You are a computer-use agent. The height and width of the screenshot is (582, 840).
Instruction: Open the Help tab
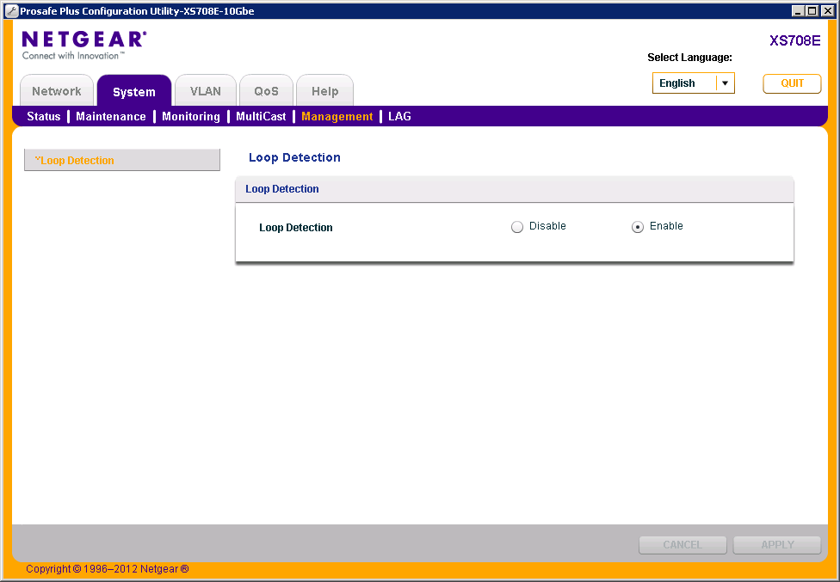point(324,91)
